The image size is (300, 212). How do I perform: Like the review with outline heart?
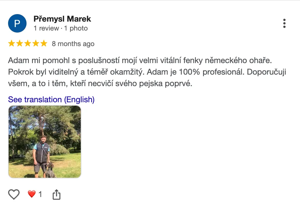[x=14, y=195]
